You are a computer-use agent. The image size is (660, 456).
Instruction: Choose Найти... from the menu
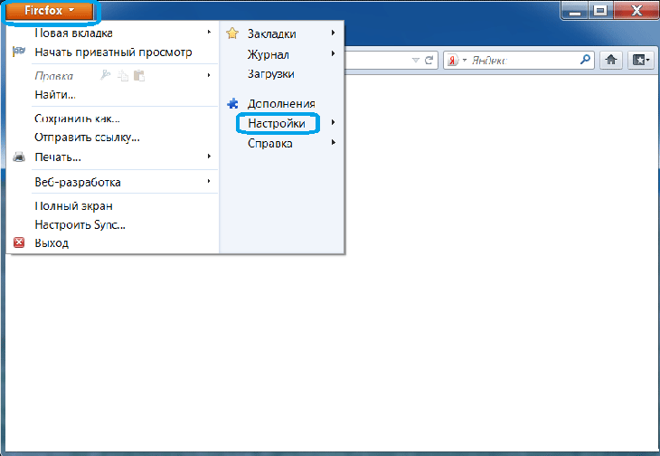click(x=55, y=95)
